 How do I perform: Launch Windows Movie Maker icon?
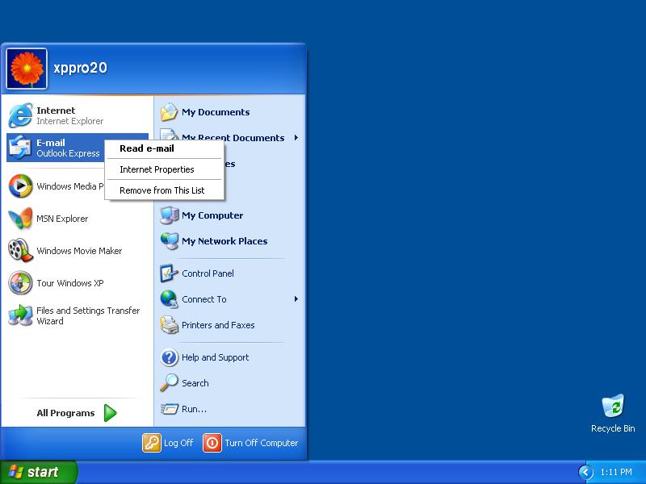20,251
